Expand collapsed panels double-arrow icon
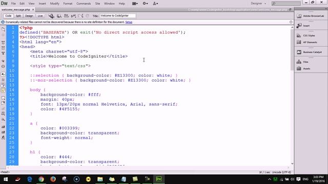The width and height of the screenshot is (328, 184). coord(326,9)
